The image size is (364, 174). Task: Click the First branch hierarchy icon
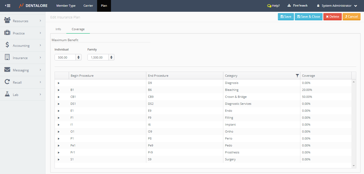click(x=289, y=6)
